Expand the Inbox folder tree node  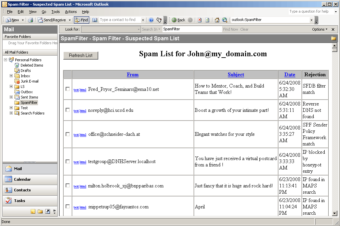[x=11, y=76]
